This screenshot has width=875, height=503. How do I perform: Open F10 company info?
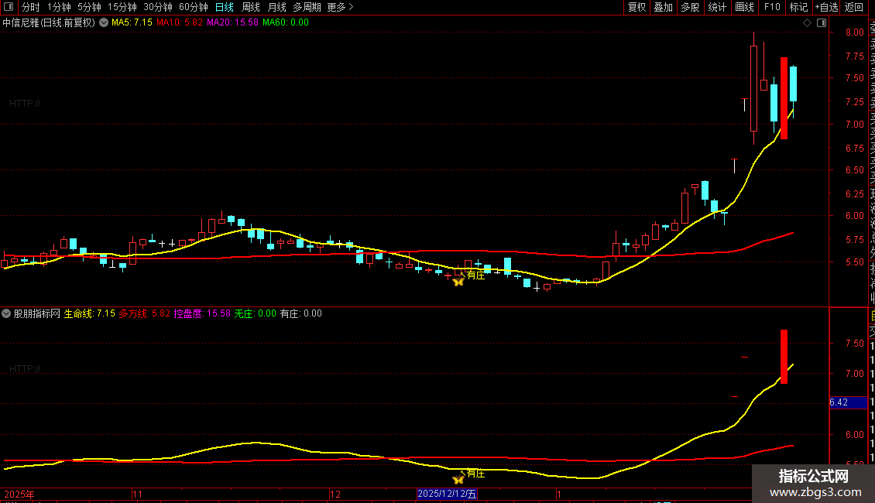772,7
